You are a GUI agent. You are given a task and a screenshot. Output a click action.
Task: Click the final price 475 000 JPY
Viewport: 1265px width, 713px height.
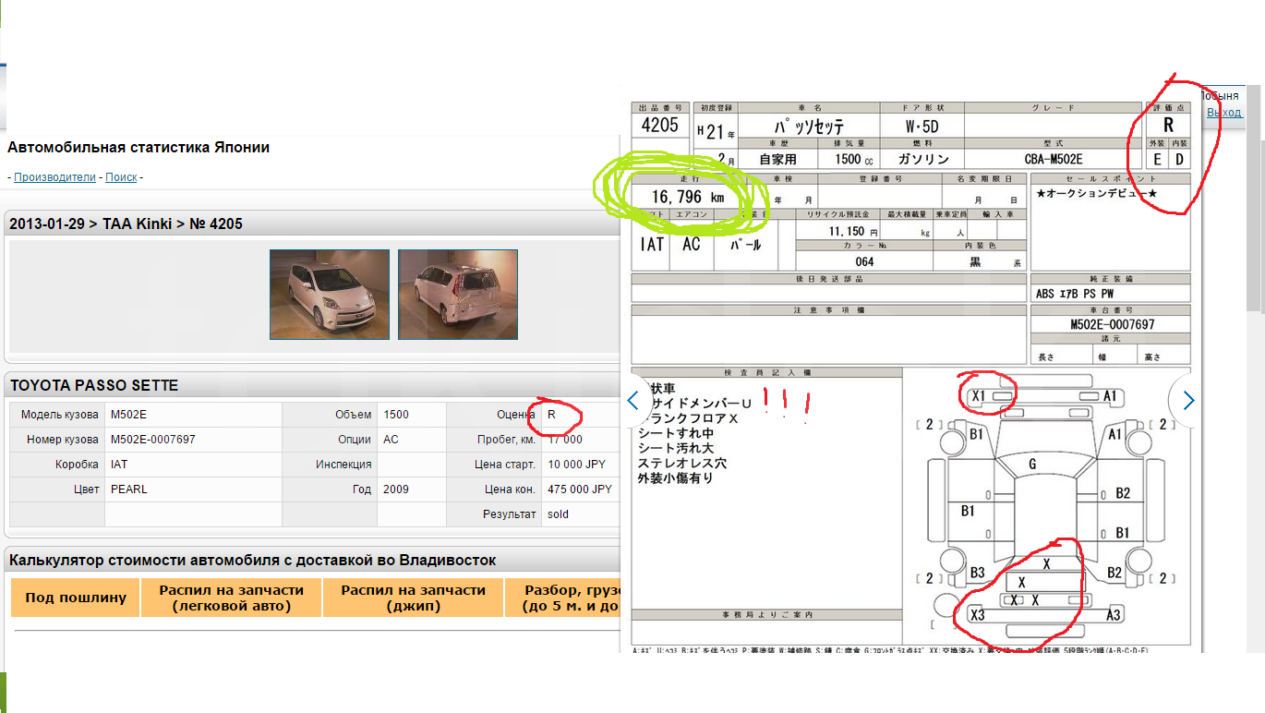[580, 489]
